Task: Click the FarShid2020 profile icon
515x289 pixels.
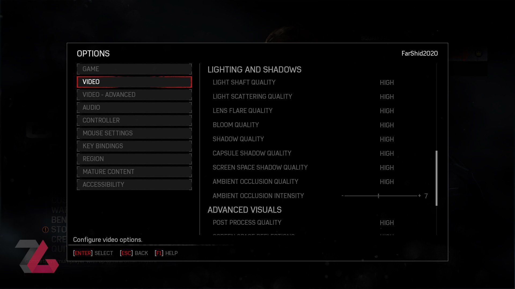Action: click(x=419, y=53)
